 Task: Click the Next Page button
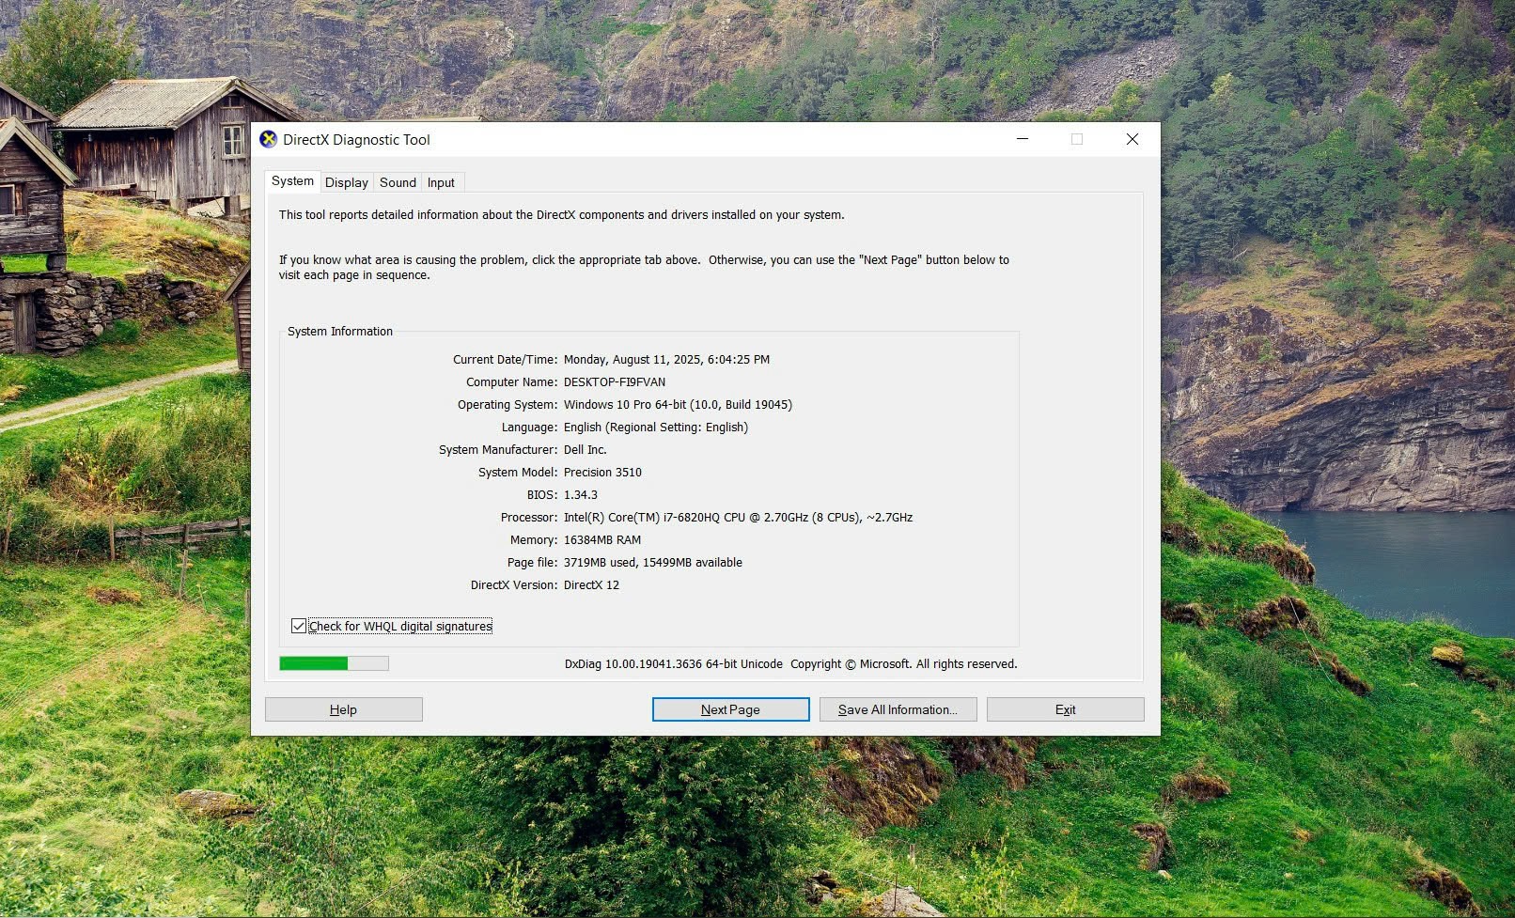tap(730, 709)
